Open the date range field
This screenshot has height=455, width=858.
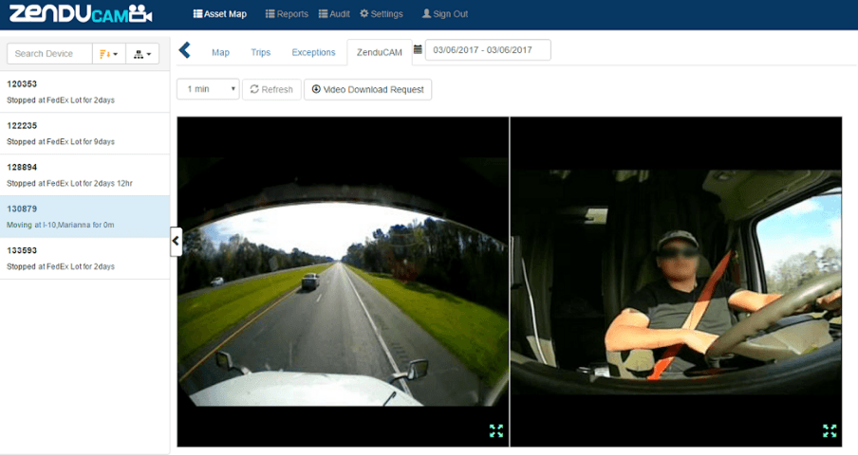[x=488, y=49]
